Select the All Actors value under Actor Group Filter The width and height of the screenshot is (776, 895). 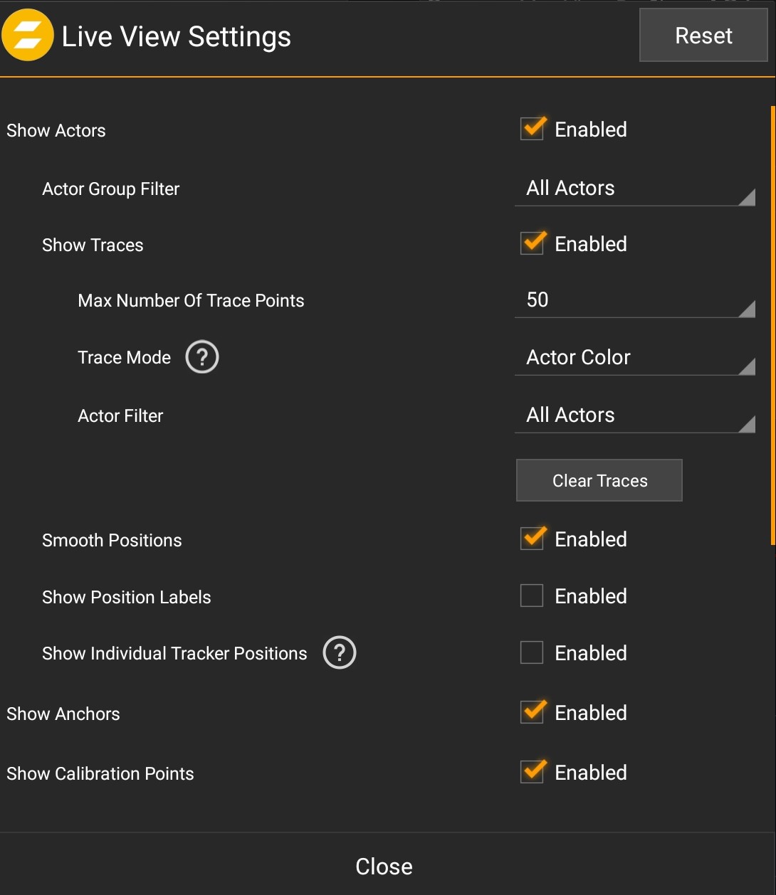[x=570, y=189]
